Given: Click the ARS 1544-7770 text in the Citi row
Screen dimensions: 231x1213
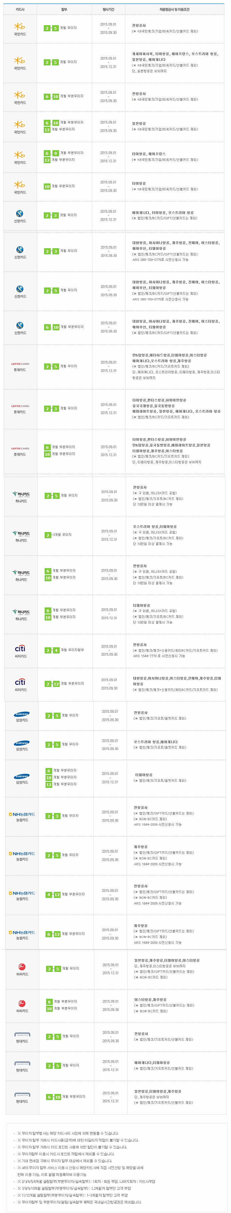Looking at the screenshot, I should click(x=144, y=656).
